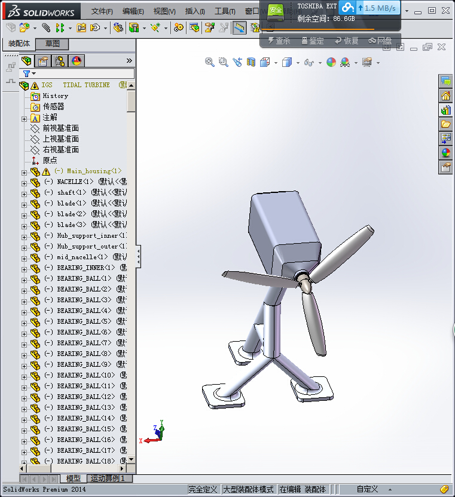Switch to the 装配体 tab

pyautogui.click(x=19, y=44)
